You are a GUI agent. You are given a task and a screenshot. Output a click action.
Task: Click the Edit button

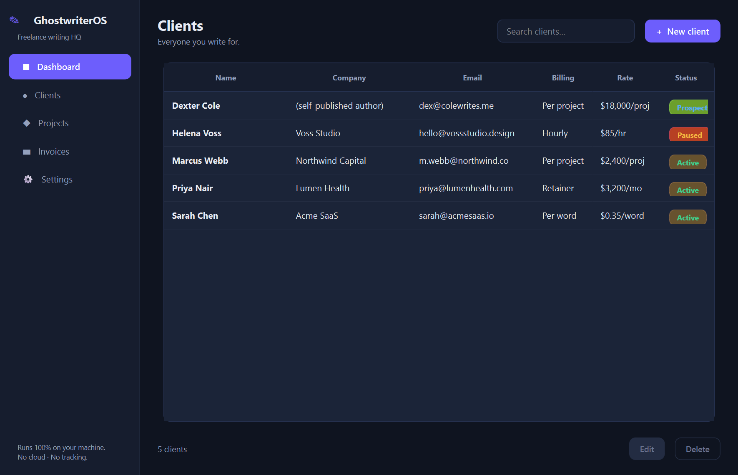(647, 449)
